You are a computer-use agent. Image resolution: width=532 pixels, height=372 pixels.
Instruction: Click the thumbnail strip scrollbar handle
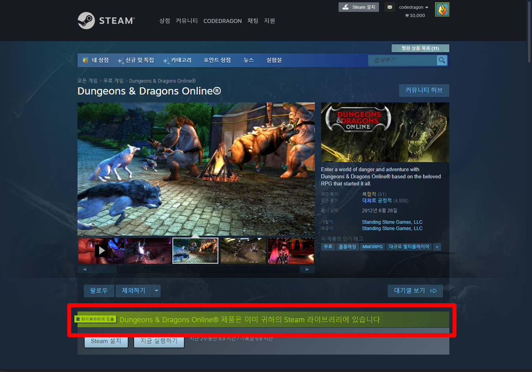click(104, 269)
